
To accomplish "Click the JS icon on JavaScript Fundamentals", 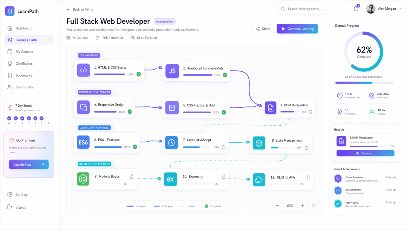I will [x=172, y=71].
